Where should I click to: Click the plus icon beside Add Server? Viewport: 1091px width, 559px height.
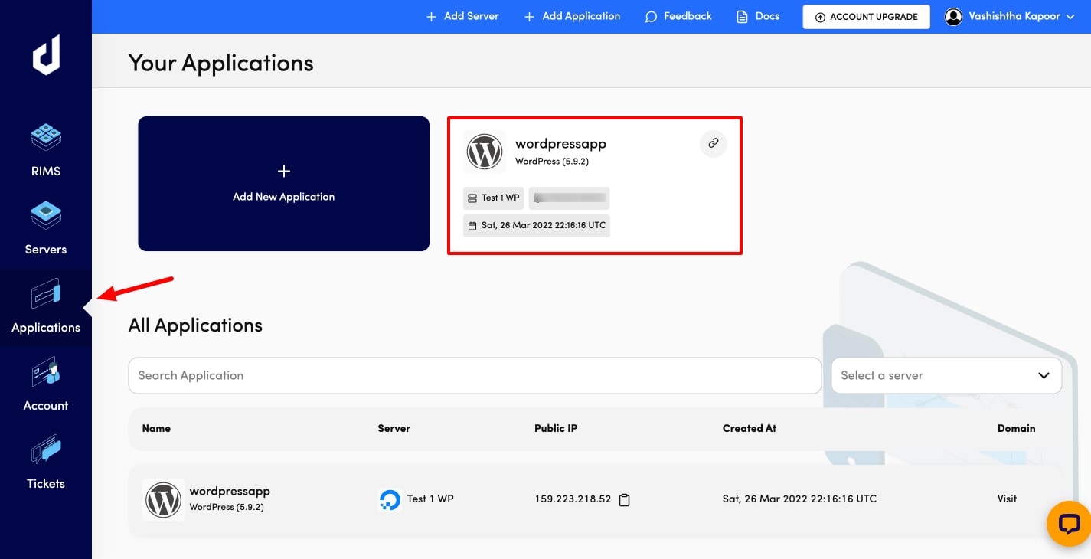coord(432,17)
